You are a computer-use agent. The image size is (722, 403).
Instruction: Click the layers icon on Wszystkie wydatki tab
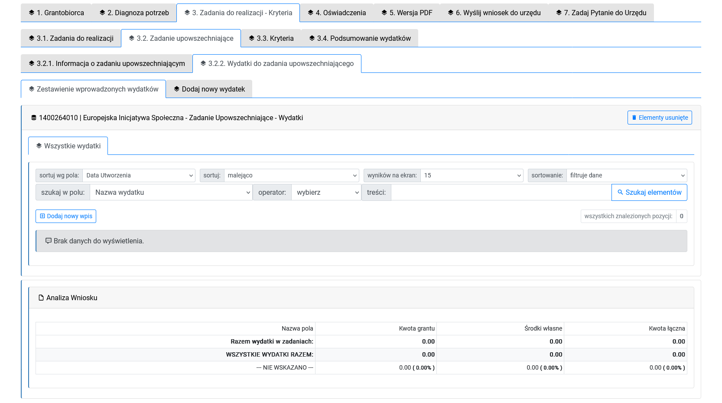point(39,146)
